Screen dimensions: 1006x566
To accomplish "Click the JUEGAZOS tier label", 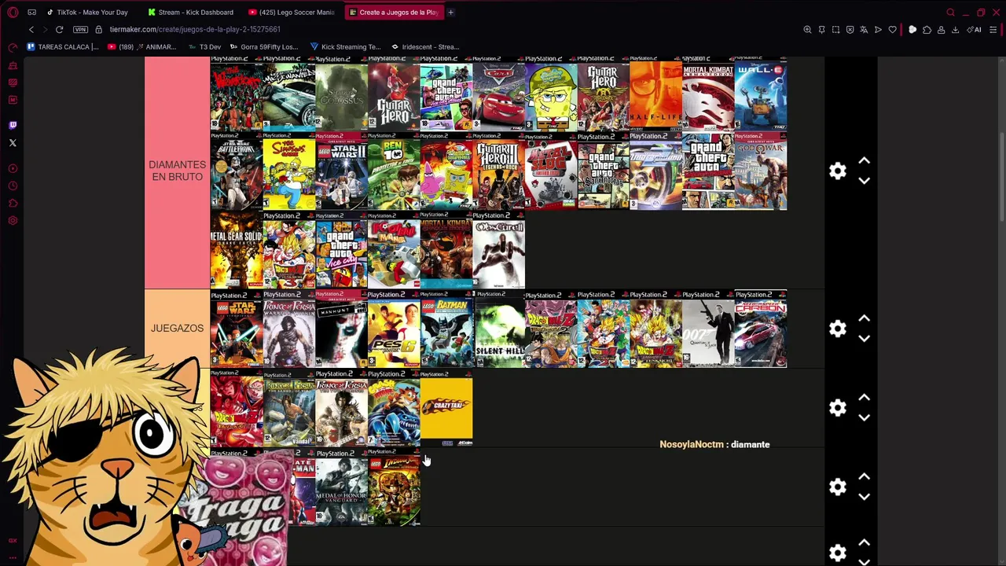I will tap(177, 328).
